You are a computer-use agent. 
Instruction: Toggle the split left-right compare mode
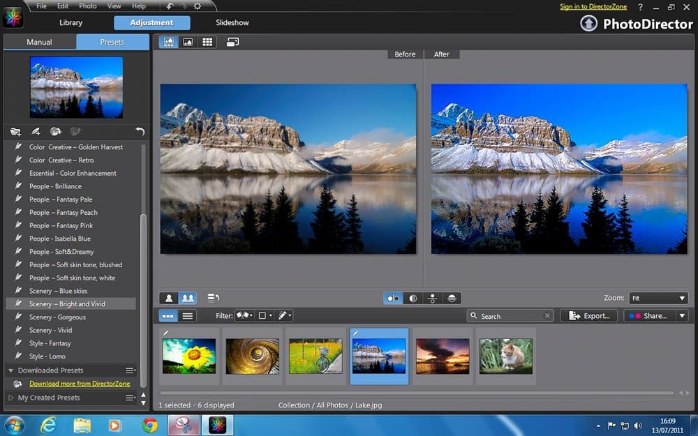413,298
